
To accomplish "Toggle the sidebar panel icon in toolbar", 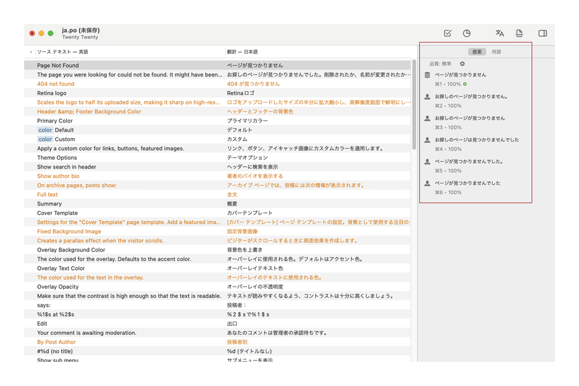I will (x=543, y=33).
